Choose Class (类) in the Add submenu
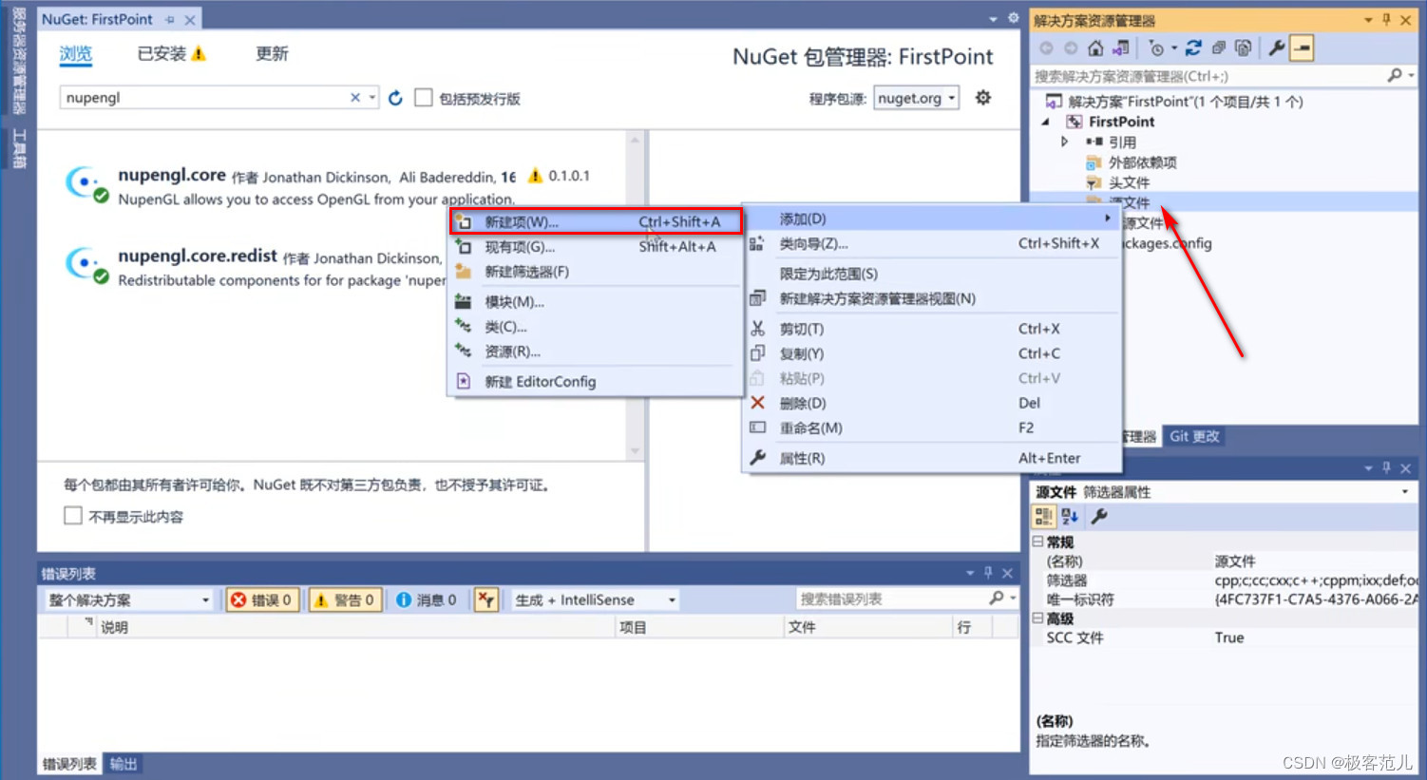The width and height of the screenshot is (1427, 780). click(596, 327)
